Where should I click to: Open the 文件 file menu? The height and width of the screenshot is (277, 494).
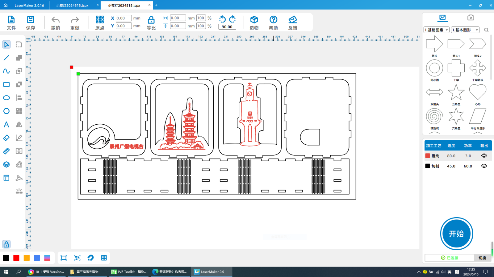[x=11, y=20]
